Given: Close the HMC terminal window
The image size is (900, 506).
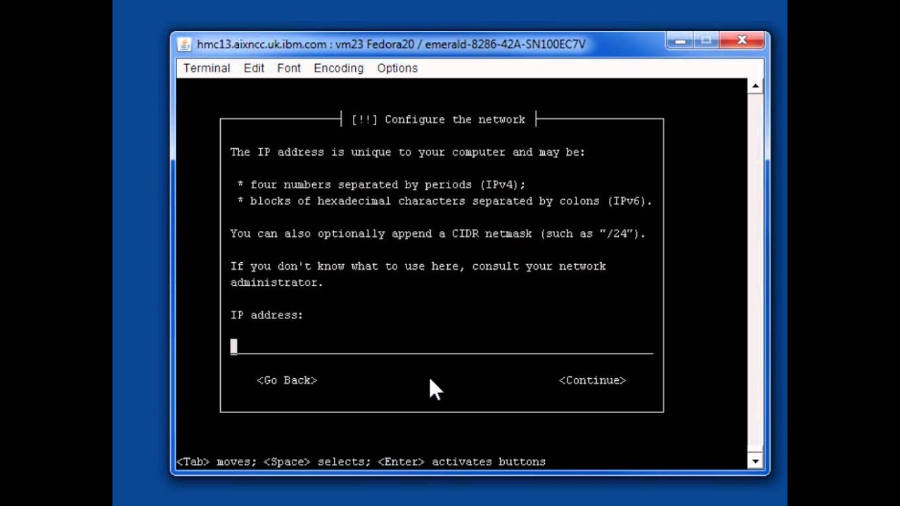Looking at the screenshot, I should click(742, 41).
